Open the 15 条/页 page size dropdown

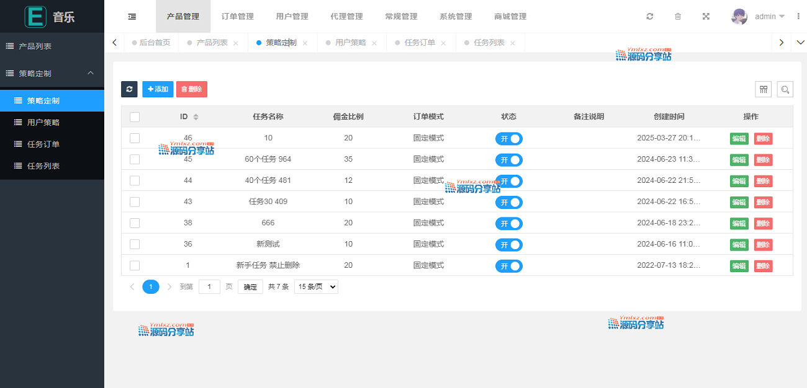316,287
